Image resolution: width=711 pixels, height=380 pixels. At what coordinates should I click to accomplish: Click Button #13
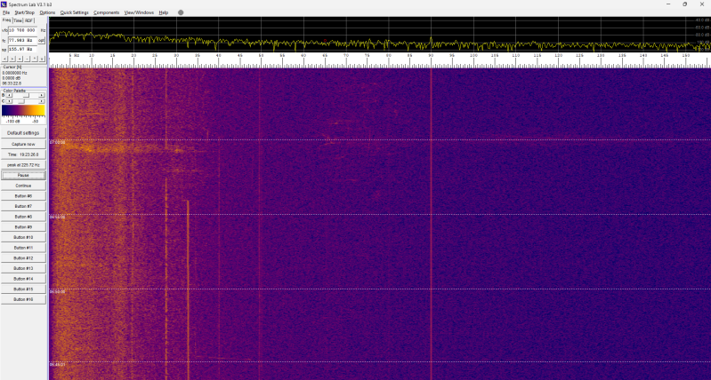[23, 268]
